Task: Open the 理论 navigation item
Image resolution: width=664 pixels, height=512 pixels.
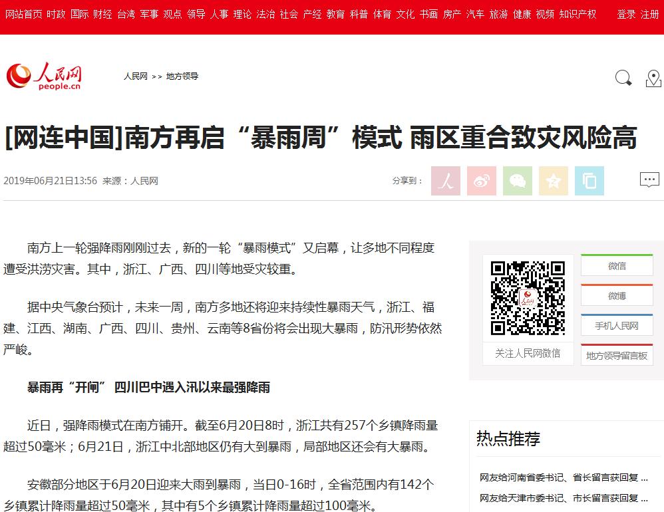Action: coord(242,15)
